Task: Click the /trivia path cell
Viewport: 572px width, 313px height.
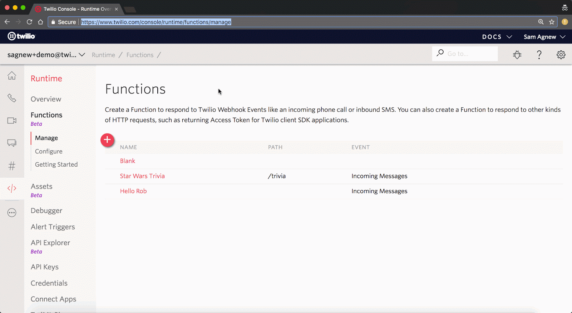Action: pos(277,176)
